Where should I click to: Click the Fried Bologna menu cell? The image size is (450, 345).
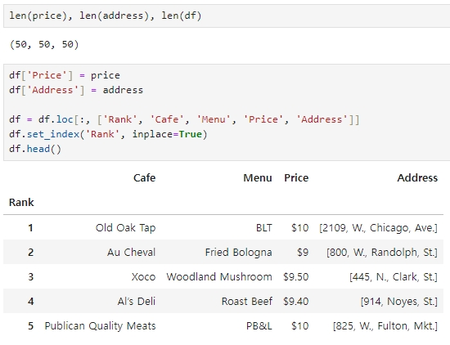[x=238, y=253]
